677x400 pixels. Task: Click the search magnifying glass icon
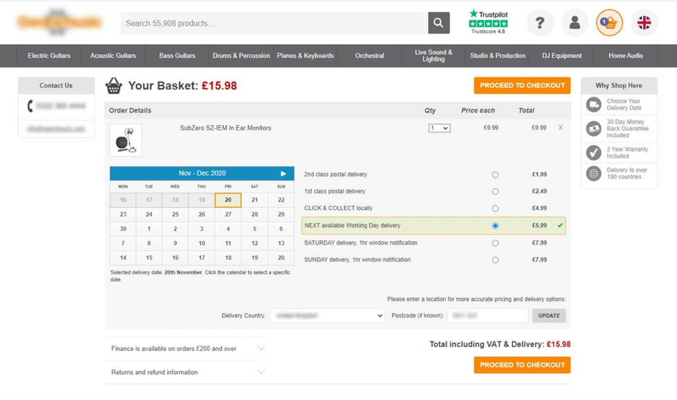click(x=438, y=22)
